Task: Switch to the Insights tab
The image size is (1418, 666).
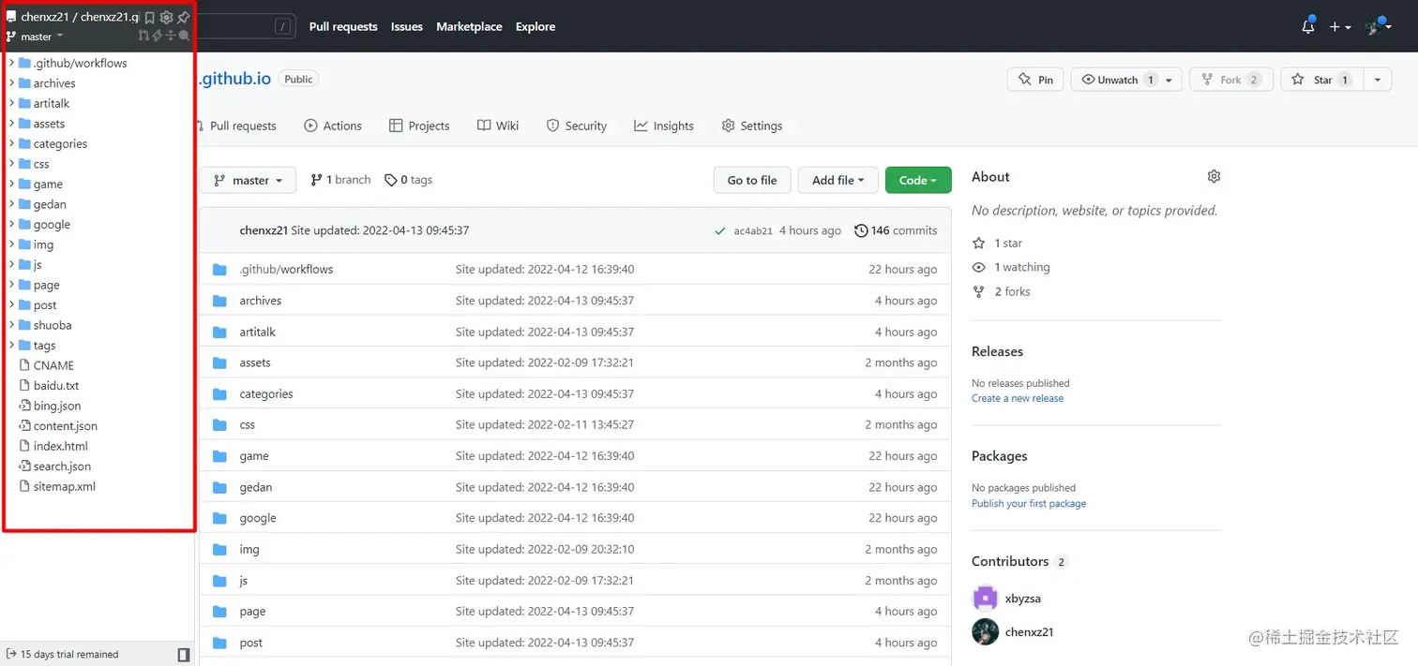Action: pos(664,126)
